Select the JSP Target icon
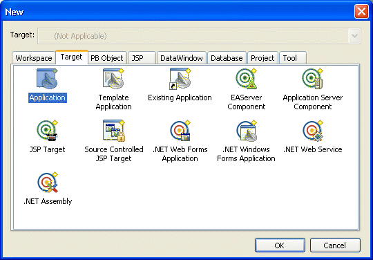Image resolution: width=373 pixels, height=260 pixels. click(48, 131)
